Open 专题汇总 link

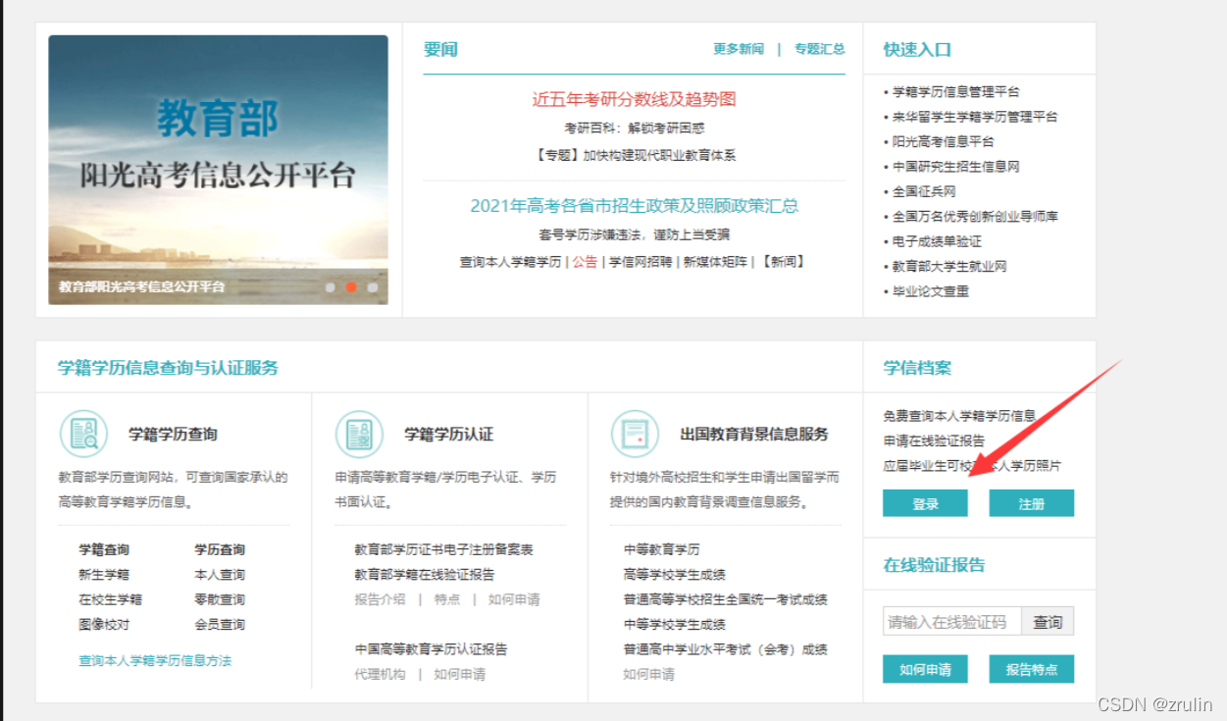pyautogui.click(x=820, y=49)
